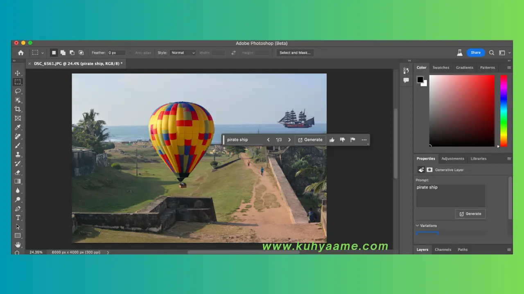Select the Frame tool

[x=18, y=118]
